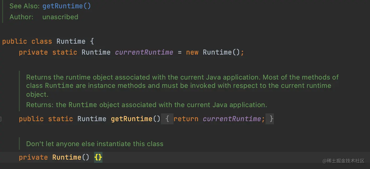Image resolution: width=370 pixels, height=169 pixels.
Task: Click the return keyword in getRuntime body
Action: pos(186,119)
